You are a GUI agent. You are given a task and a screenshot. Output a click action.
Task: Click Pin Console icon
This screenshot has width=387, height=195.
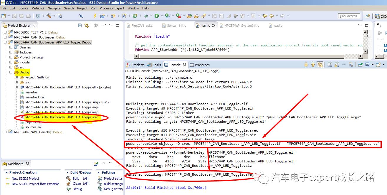(360, 65)
